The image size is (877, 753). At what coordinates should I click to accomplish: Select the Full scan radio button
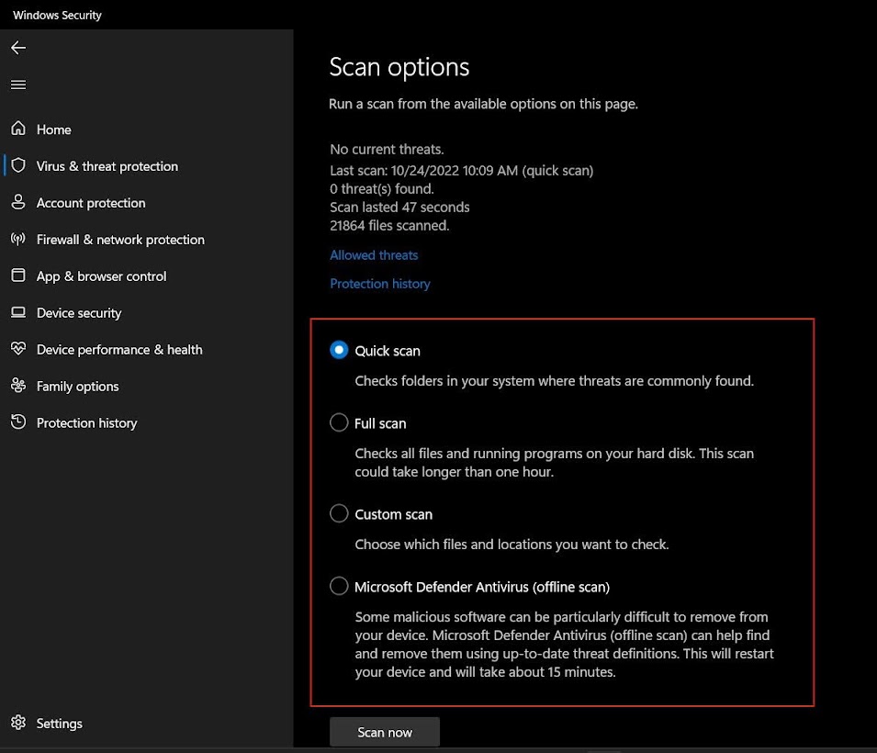[x=339, y=422]
